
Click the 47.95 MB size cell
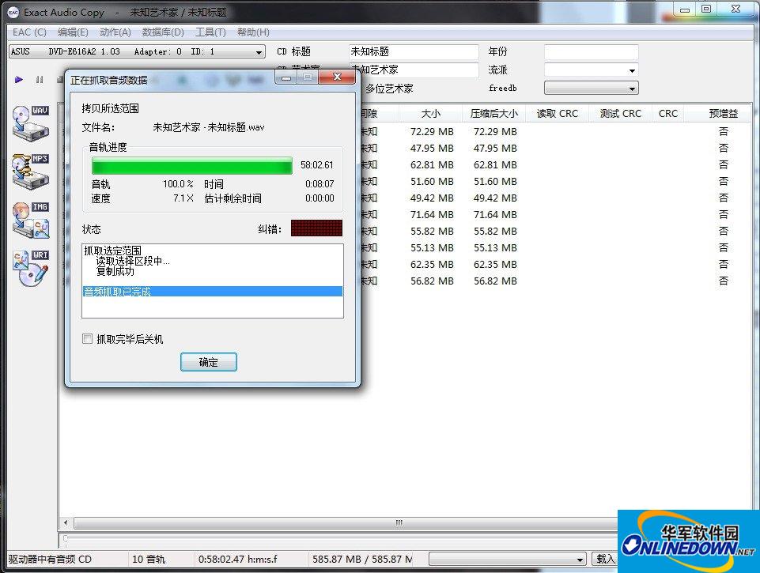pos(432,149)
